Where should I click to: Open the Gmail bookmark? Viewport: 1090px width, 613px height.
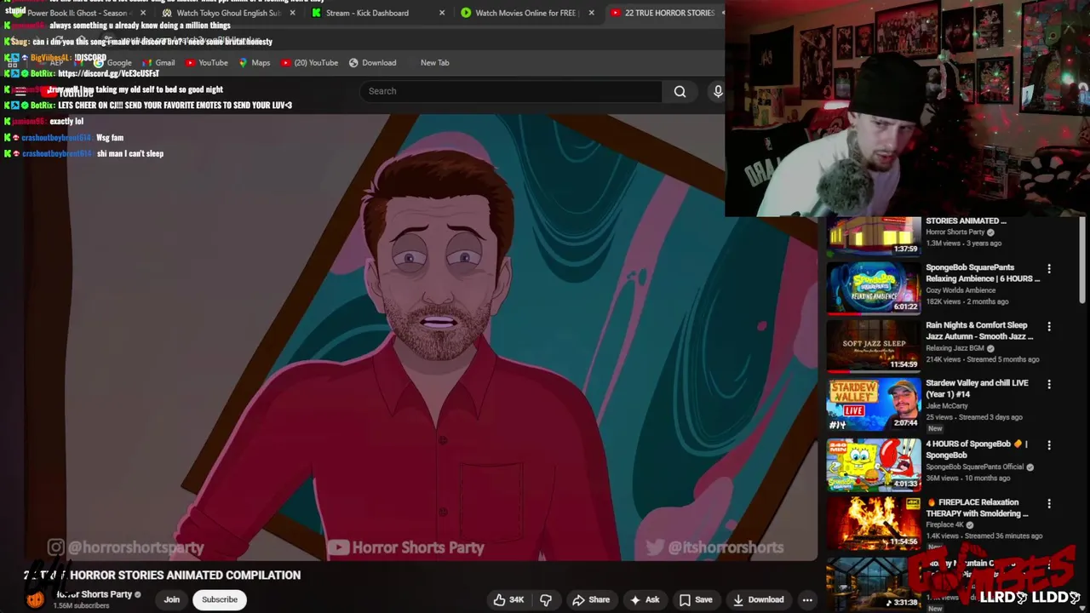(158, 62)
